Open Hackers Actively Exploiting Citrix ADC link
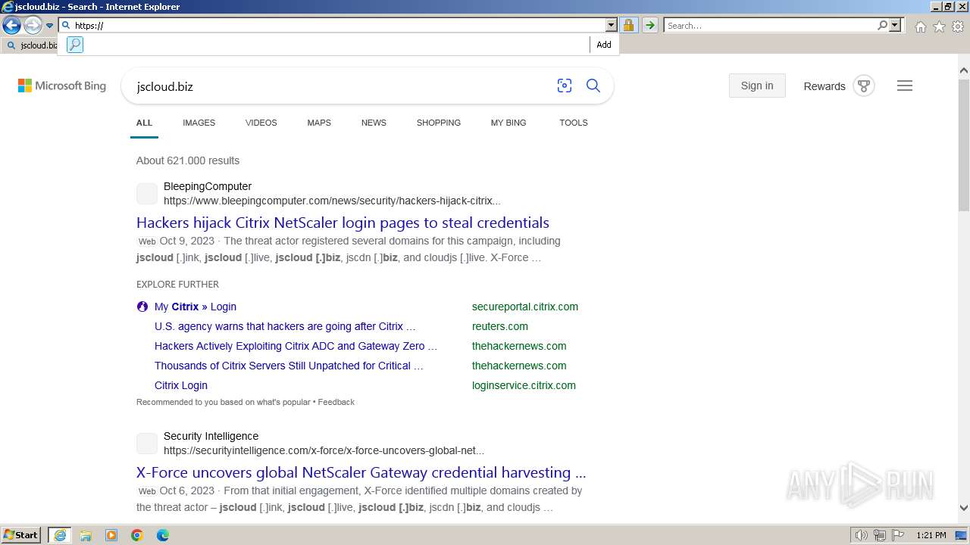 (296, 346)
